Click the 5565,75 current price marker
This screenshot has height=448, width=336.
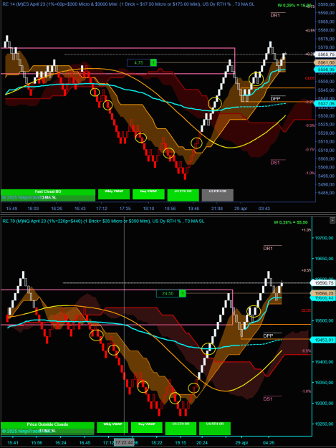coord(325,54)
